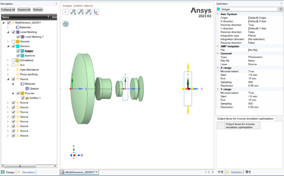Viewport: 284px width, 176px height.
Task: Click the tree scrollbar right arrow
Action: click(x=55, y=166)
